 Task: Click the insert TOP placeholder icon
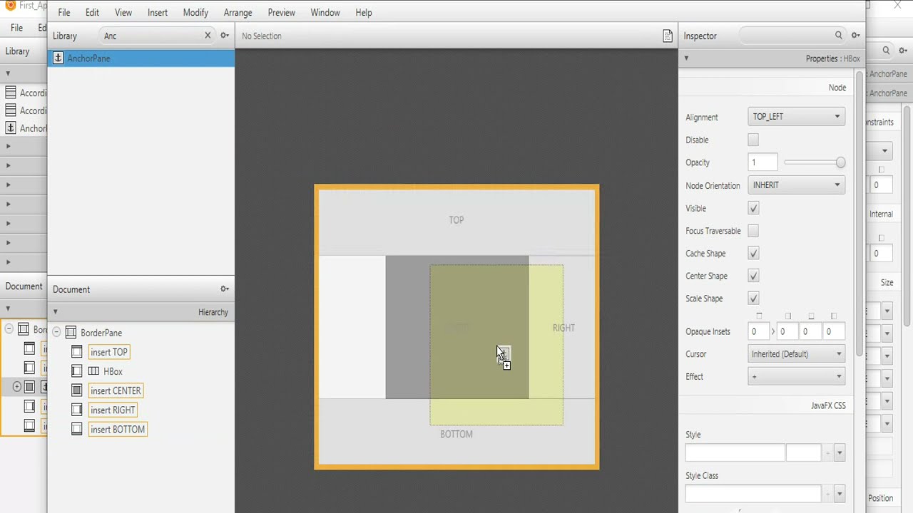pos(77,352)
